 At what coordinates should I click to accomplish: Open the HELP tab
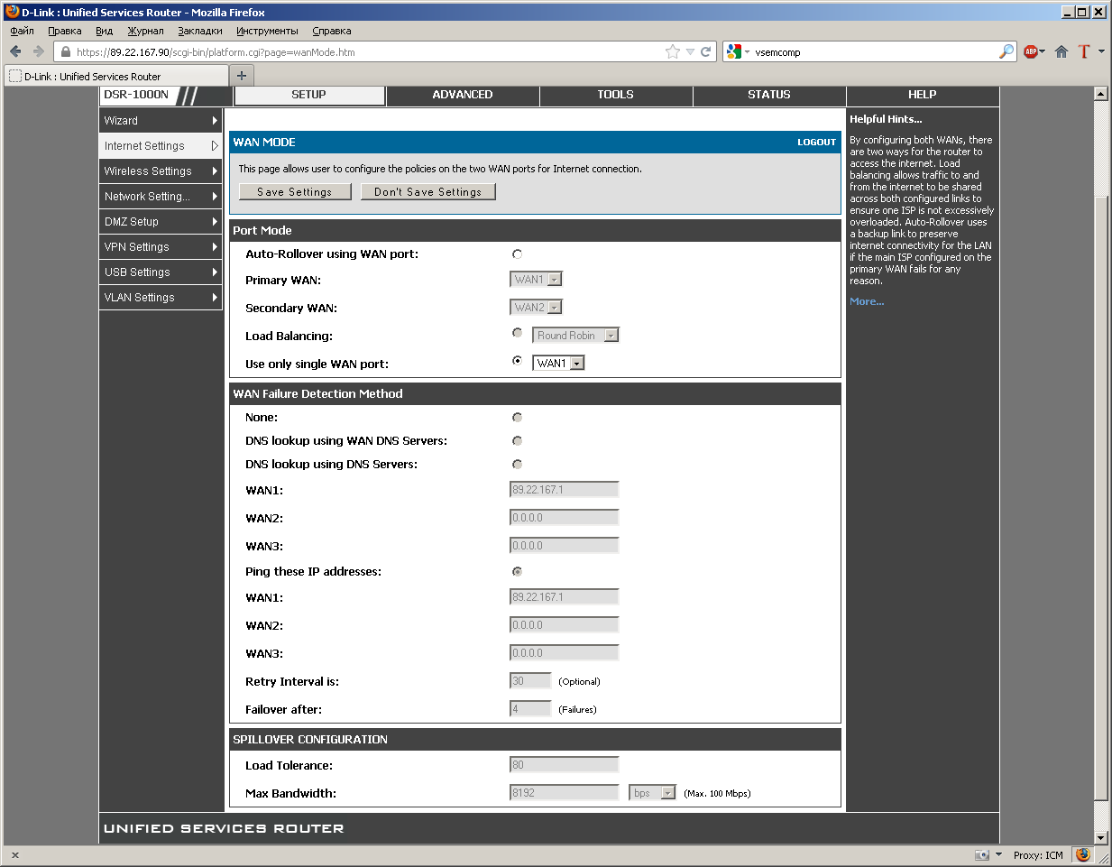[x=923, y=95]
